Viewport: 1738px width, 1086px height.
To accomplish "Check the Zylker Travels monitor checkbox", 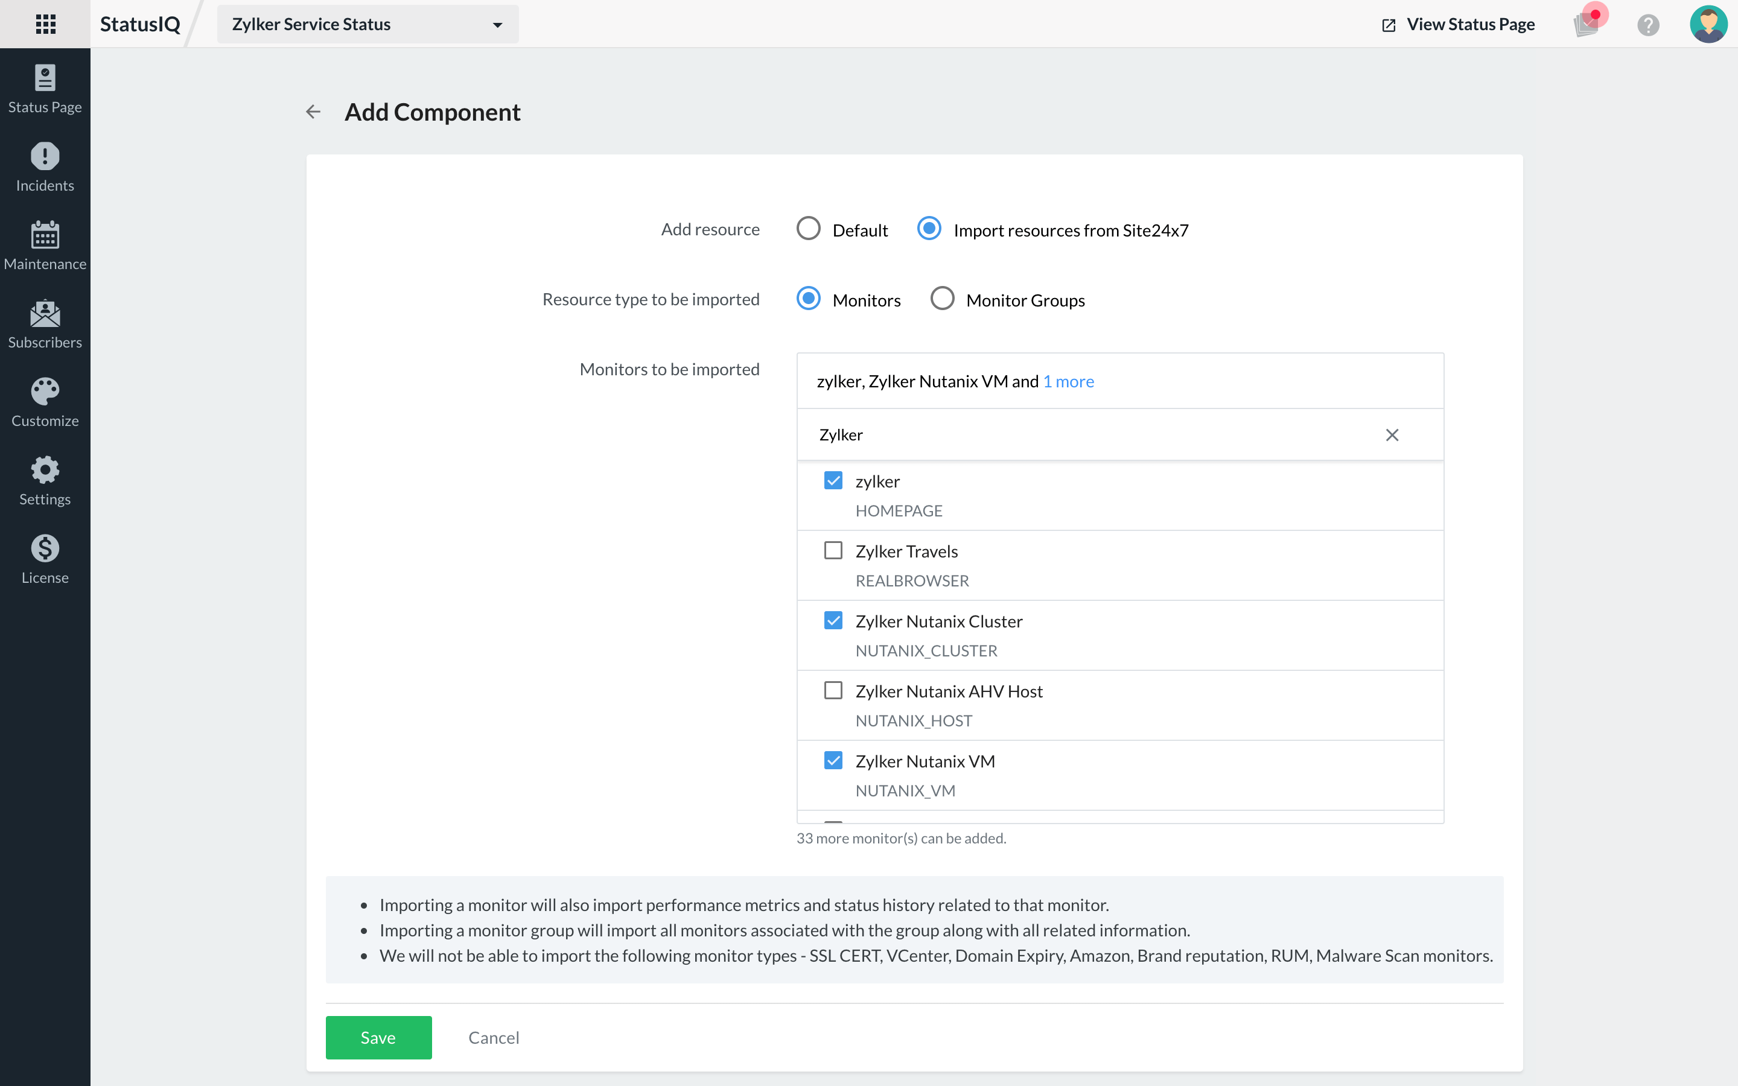I will 833,551.
